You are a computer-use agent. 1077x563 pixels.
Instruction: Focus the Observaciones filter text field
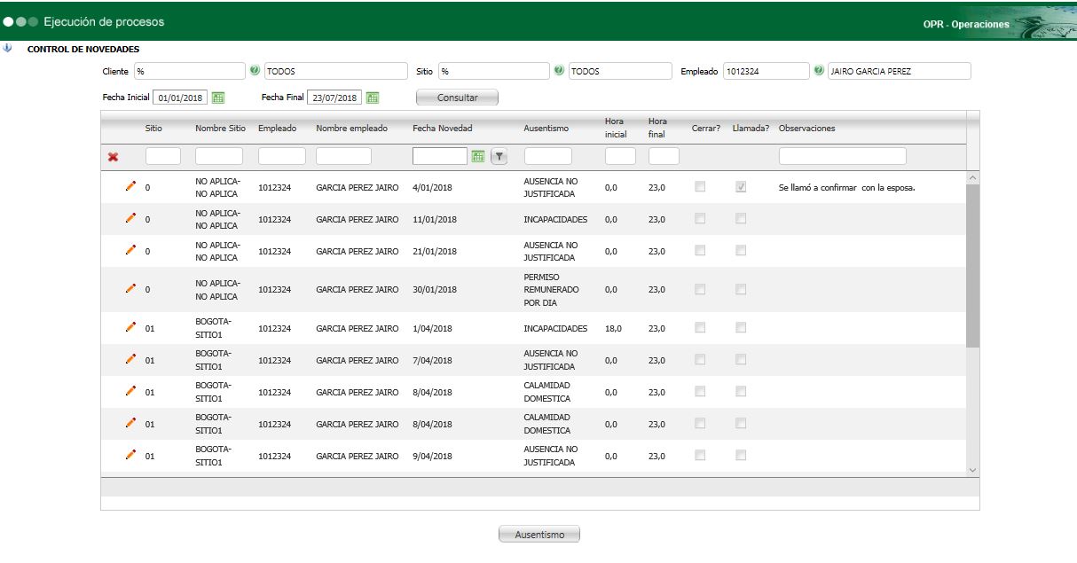842,157
